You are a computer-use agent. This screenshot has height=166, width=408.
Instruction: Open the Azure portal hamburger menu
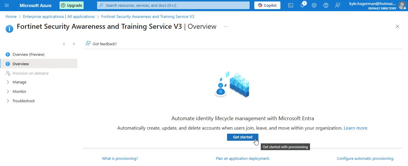[7, 5]
